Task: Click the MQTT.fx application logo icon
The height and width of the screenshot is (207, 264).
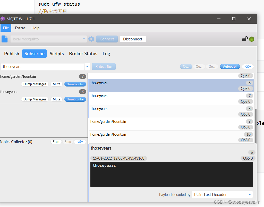Action: (x=3, y=19)
